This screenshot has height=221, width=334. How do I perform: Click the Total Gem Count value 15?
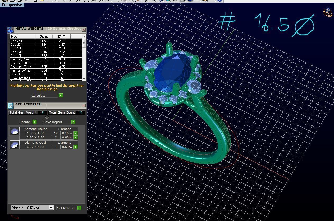point(81,112)
